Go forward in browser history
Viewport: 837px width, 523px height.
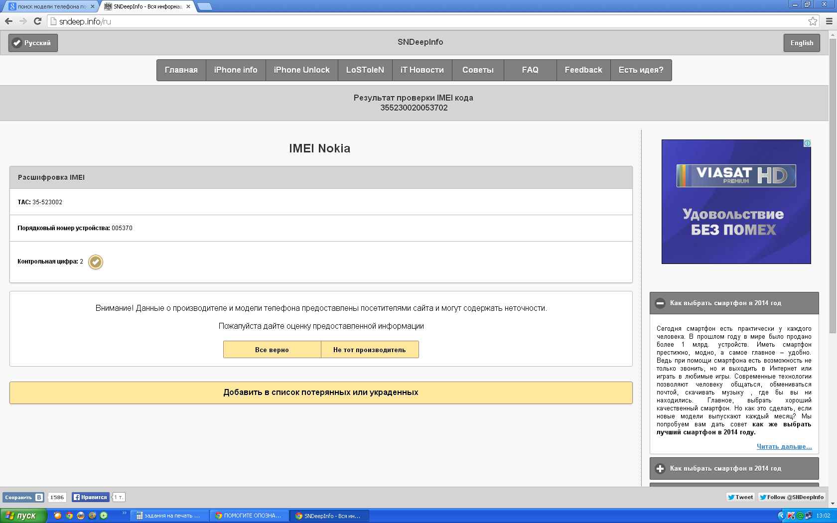click(23, 21)
